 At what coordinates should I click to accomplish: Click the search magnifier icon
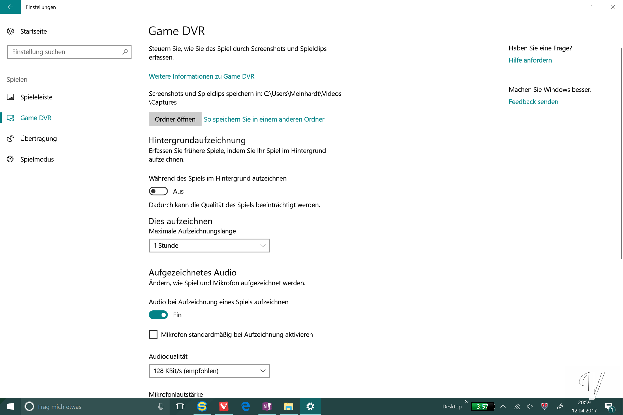pos(125,52)
